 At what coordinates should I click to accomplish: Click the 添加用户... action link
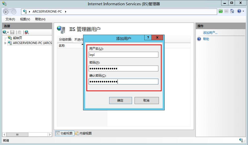click(210, 33)
